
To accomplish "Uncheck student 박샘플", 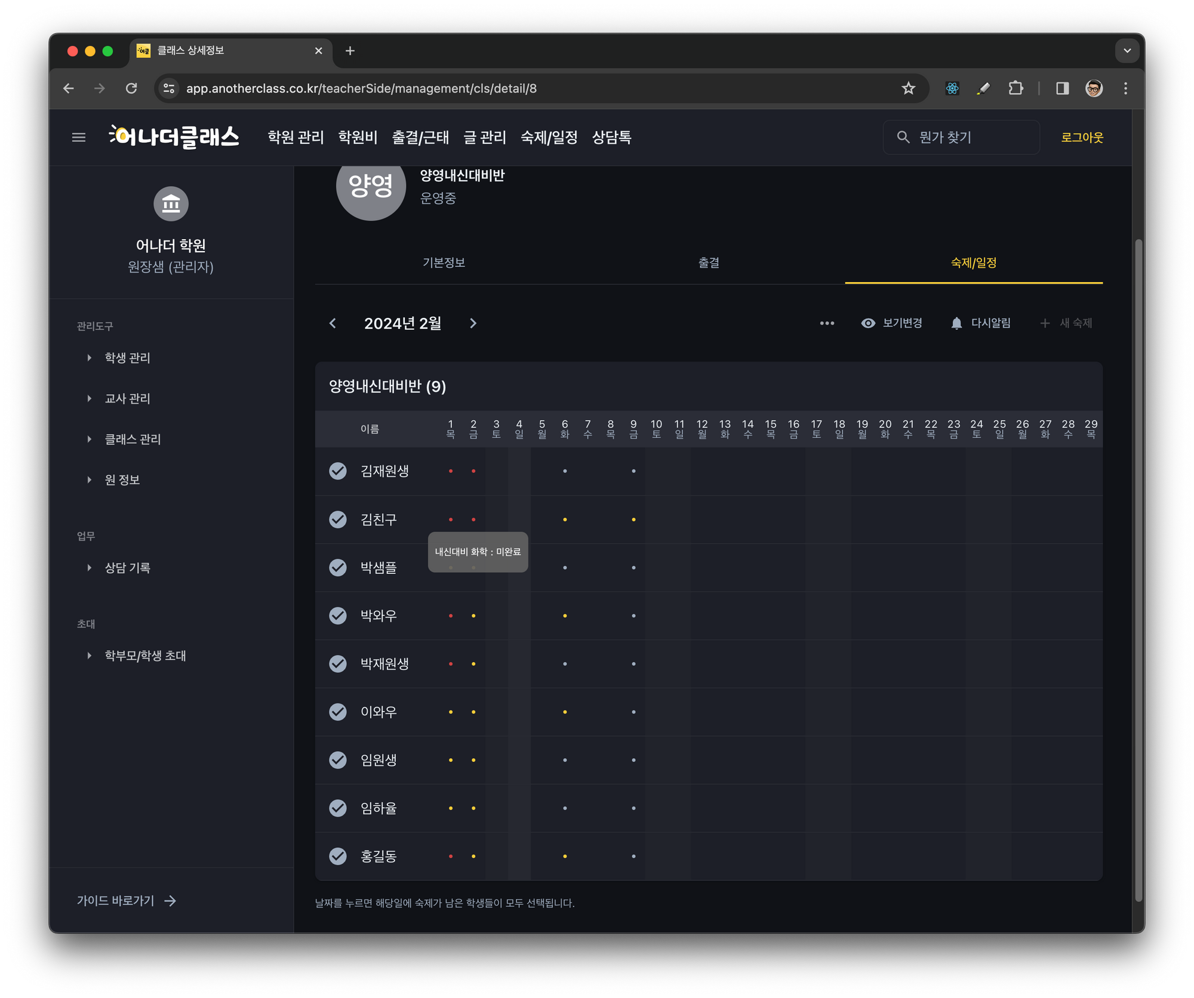I will (x=338, y=567).
